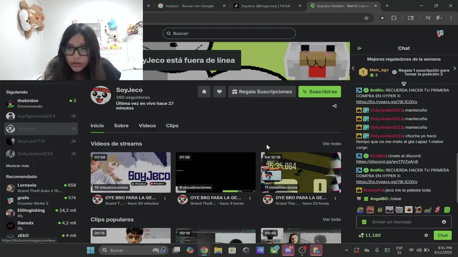Click the heart follow button
The image size is (458, 257).
219,92
